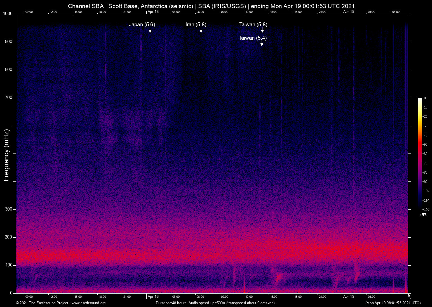Click the dBFS unit label under colorbar
Viewport: 432px width, 307px height.
click(x=423, y=215)
